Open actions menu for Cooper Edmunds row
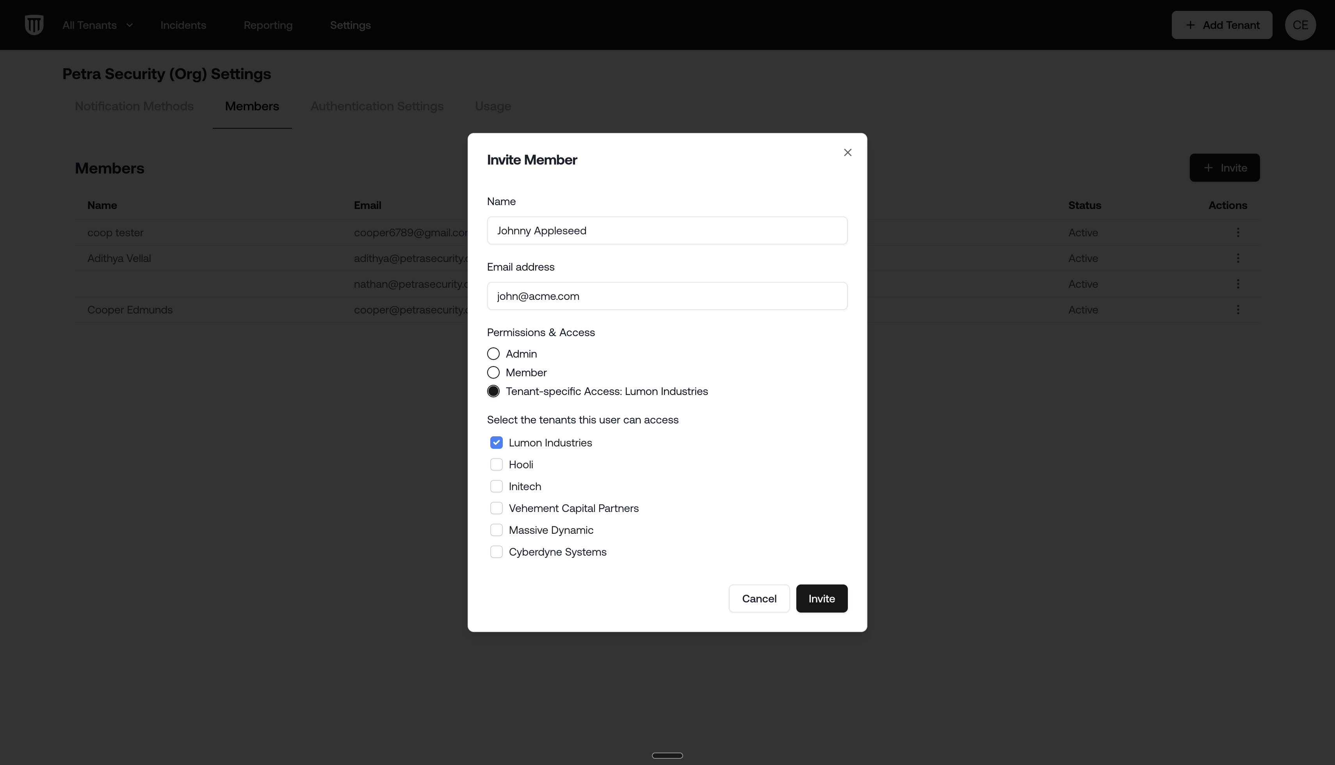The width and height of the screenshot is (1335, 765). pos(1238,310)
